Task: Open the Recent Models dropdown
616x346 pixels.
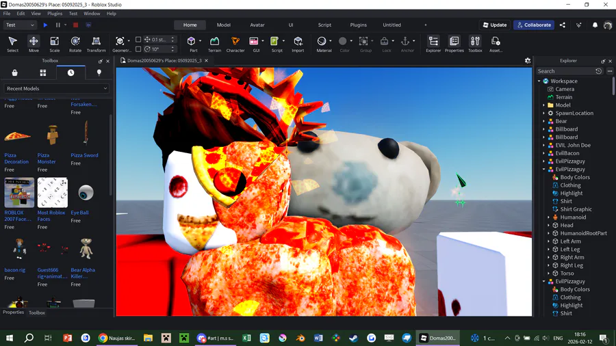Action: [x=57, y=88]
